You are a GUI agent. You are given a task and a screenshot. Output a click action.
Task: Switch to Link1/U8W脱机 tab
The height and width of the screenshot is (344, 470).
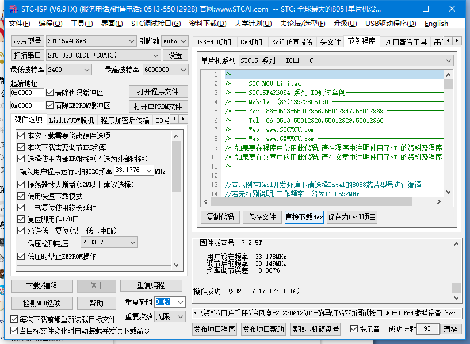click(x=71, y=120)
